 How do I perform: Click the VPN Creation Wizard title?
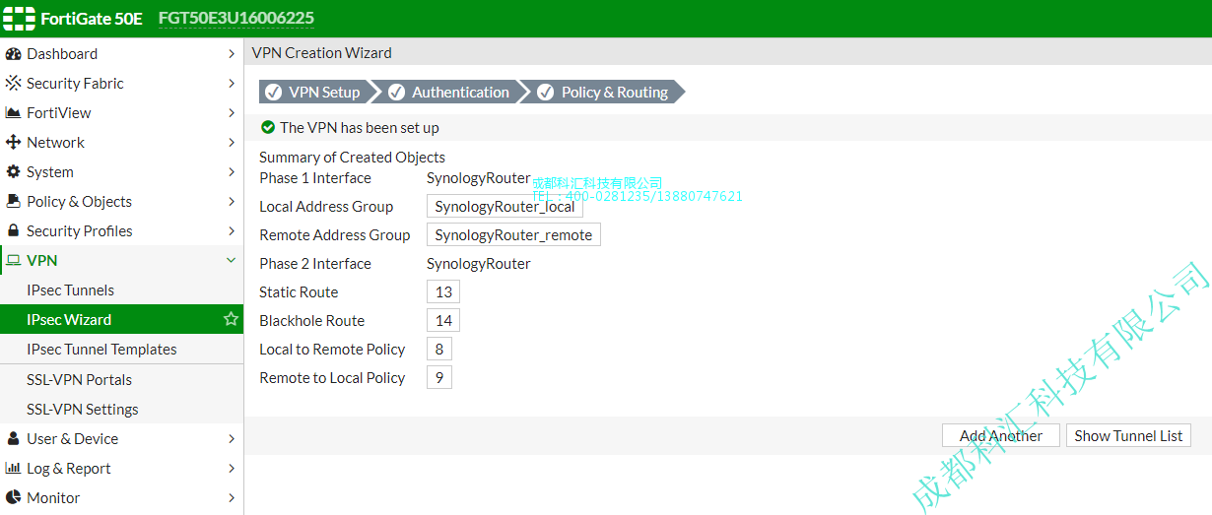[x=321, y=53]
